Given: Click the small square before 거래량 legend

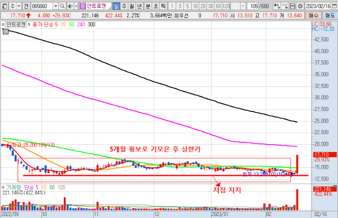Looking at the screenshot, I should point(3,188).
